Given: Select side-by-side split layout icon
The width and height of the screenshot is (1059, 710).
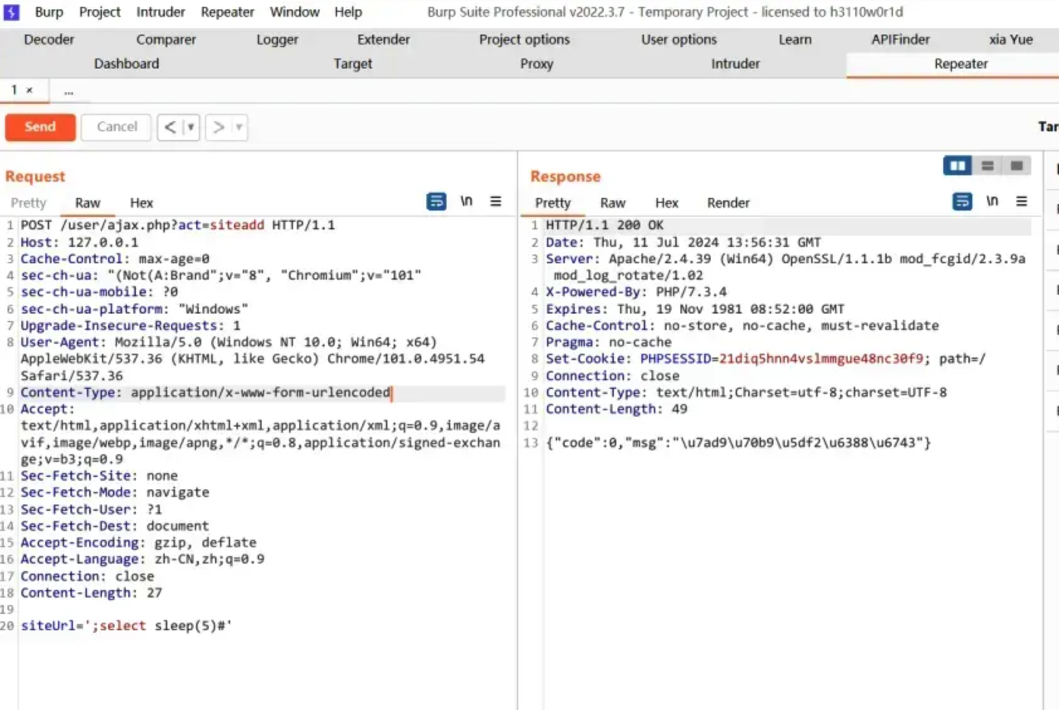Looking at the screenshot, I should coord(957,166).
